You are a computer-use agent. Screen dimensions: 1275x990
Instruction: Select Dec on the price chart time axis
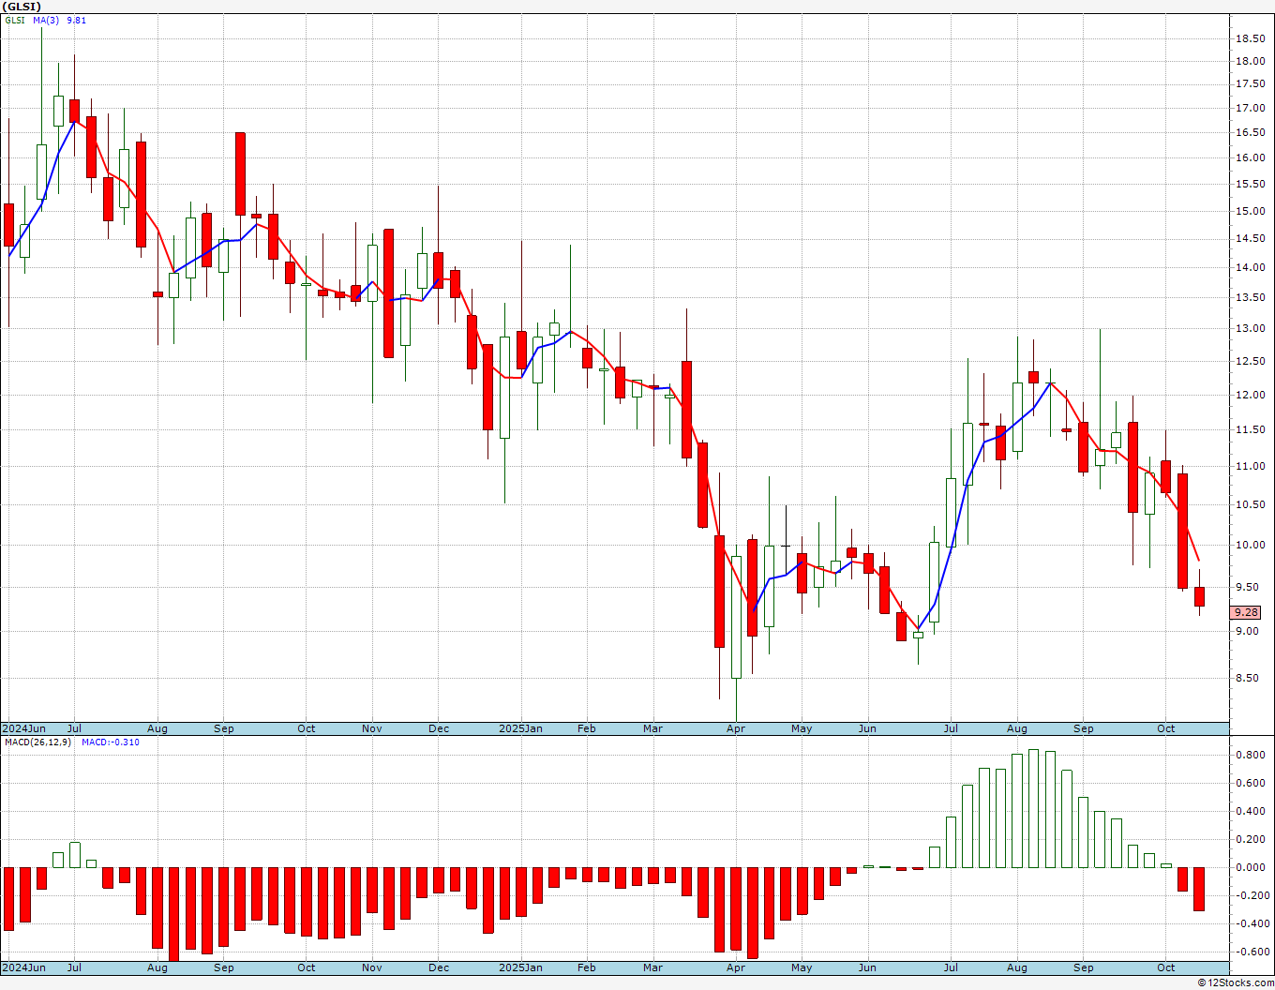[x=439, y=728]
